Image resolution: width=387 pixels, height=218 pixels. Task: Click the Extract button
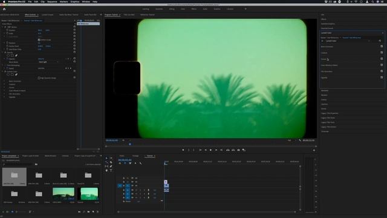233,150
